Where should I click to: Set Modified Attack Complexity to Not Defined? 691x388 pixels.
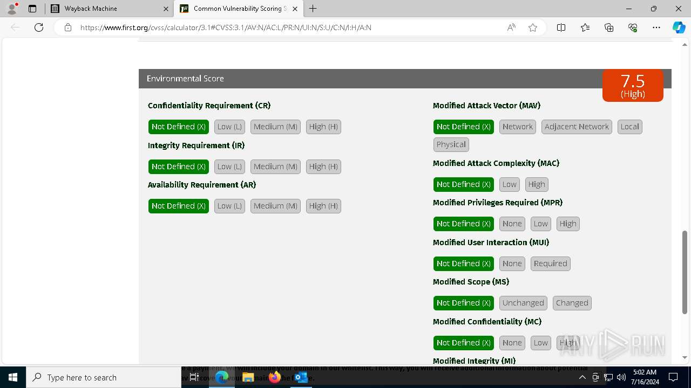[464, 184]
